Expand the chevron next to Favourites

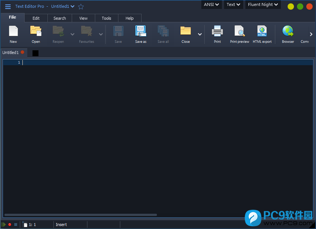101,34
